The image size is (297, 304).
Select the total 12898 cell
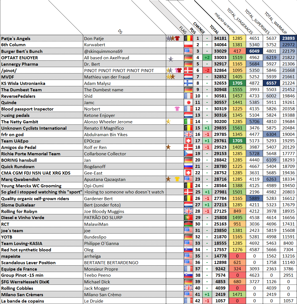tap(220, 262)
